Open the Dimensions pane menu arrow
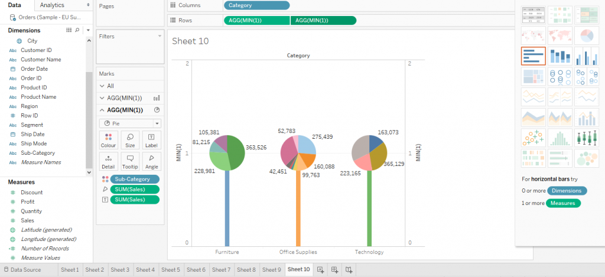 pos(89,30)
